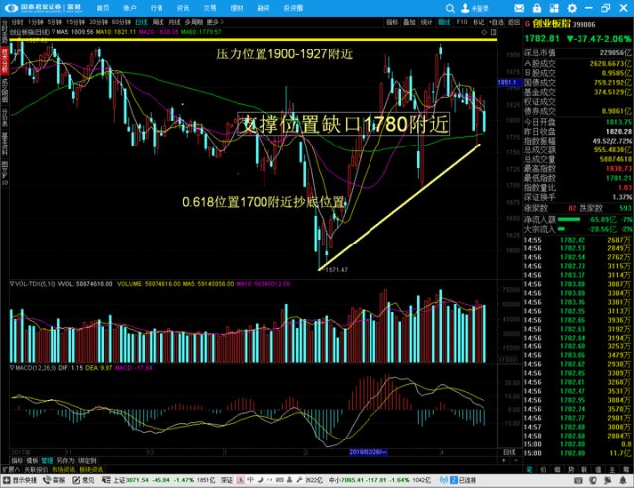The width and height of the screenshot is (634, 488).
Task: Expand the VOL-TDX indicator dropdown triangle
Action: [11, 284]
